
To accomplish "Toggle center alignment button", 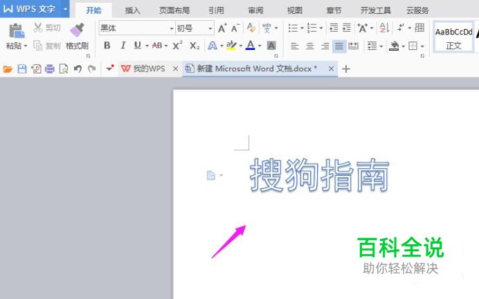I will [310, 46].
